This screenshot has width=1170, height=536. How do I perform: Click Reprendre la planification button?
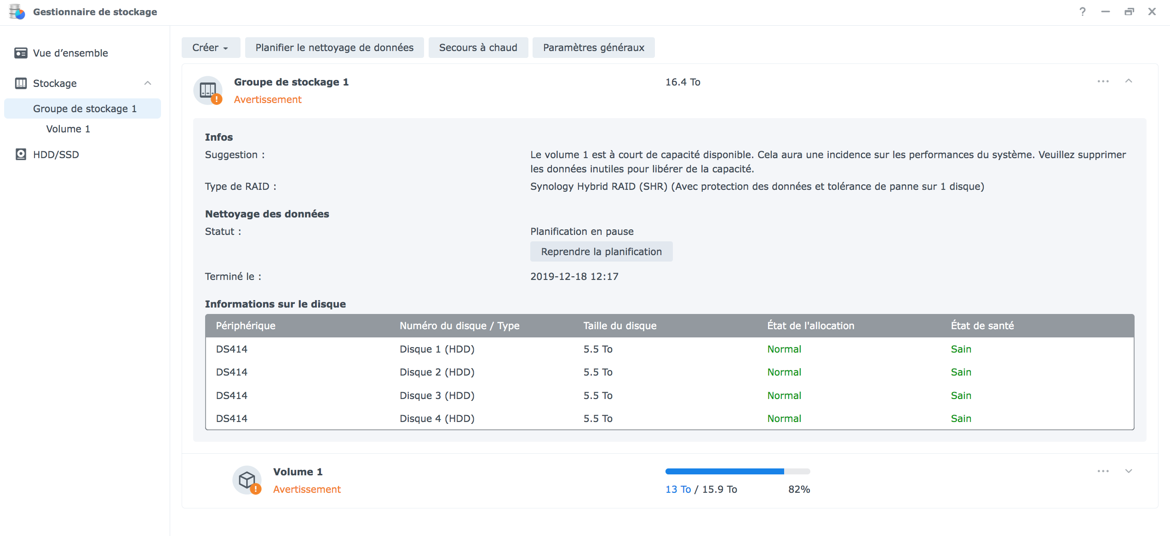(x=601, y=252)
